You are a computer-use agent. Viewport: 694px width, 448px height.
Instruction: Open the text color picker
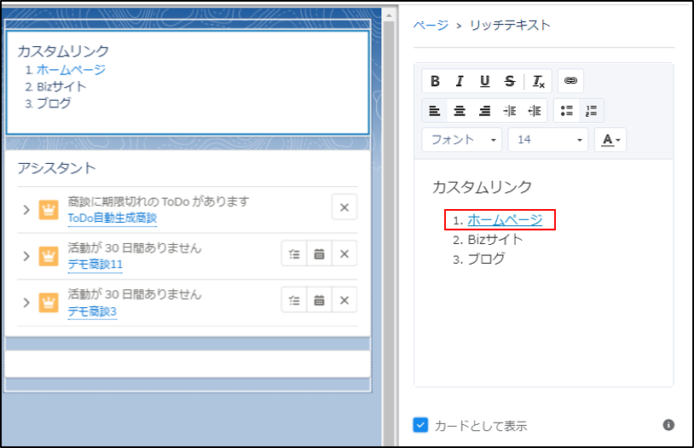[x=610, y=140]
